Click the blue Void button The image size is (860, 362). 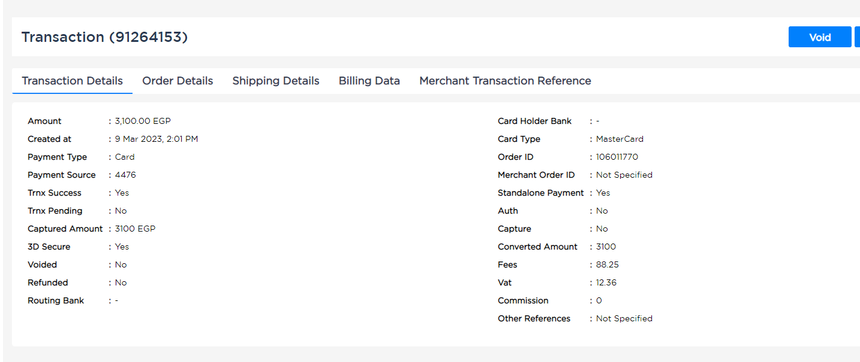(x=819, y=37)
